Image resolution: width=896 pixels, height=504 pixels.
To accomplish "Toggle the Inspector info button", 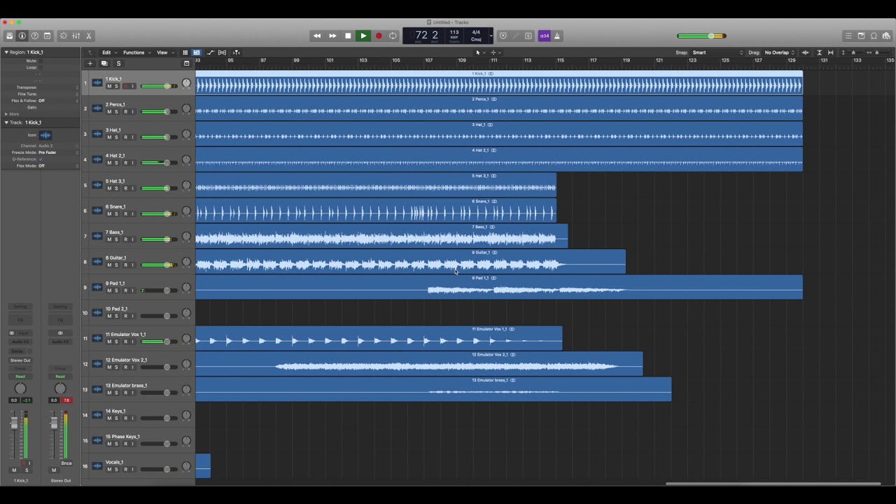I will tap(22, 36).
